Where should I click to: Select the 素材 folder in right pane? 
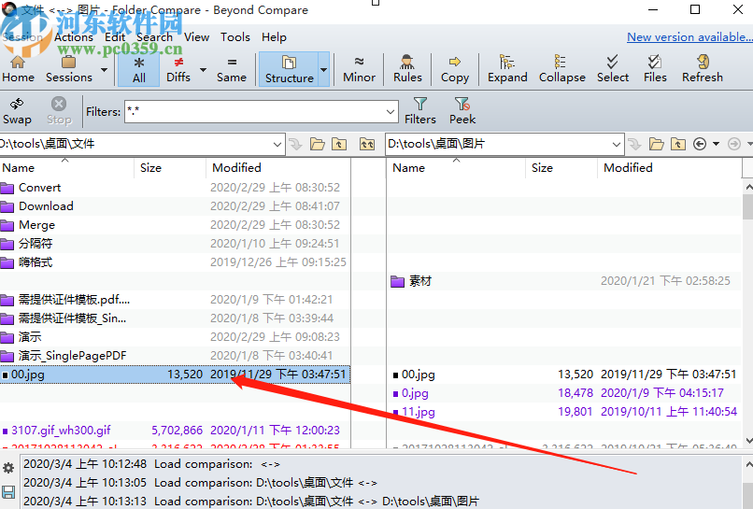pos(564,281)
